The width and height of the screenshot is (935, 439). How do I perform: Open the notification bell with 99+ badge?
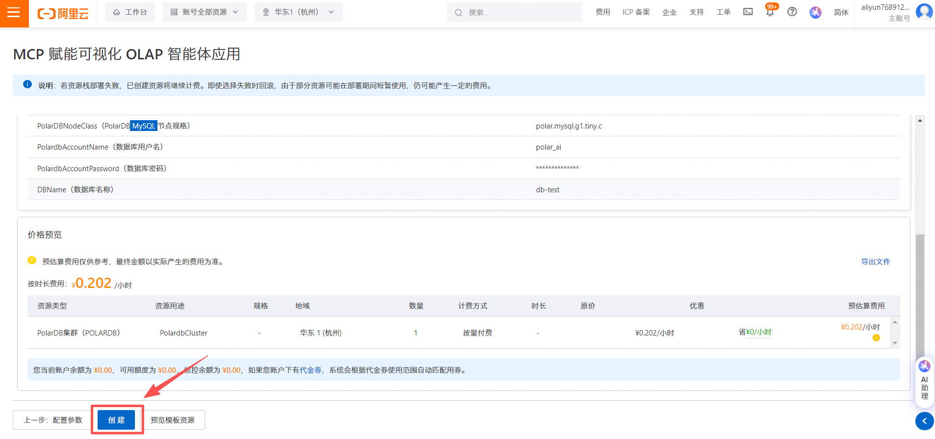click(770, 11)
